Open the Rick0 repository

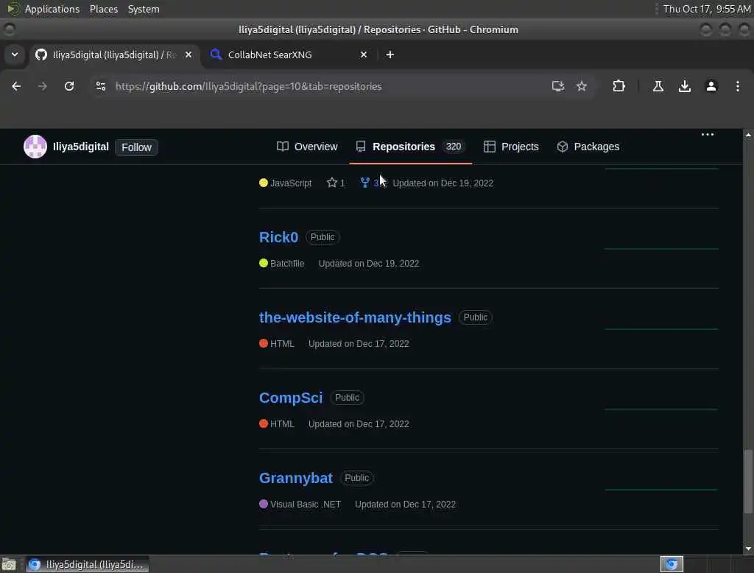[x=278, y=237]
